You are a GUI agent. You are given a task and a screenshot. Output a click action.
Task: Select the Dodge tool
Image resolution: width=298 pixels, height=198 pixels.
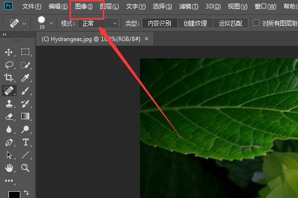[x=25, y=129]
